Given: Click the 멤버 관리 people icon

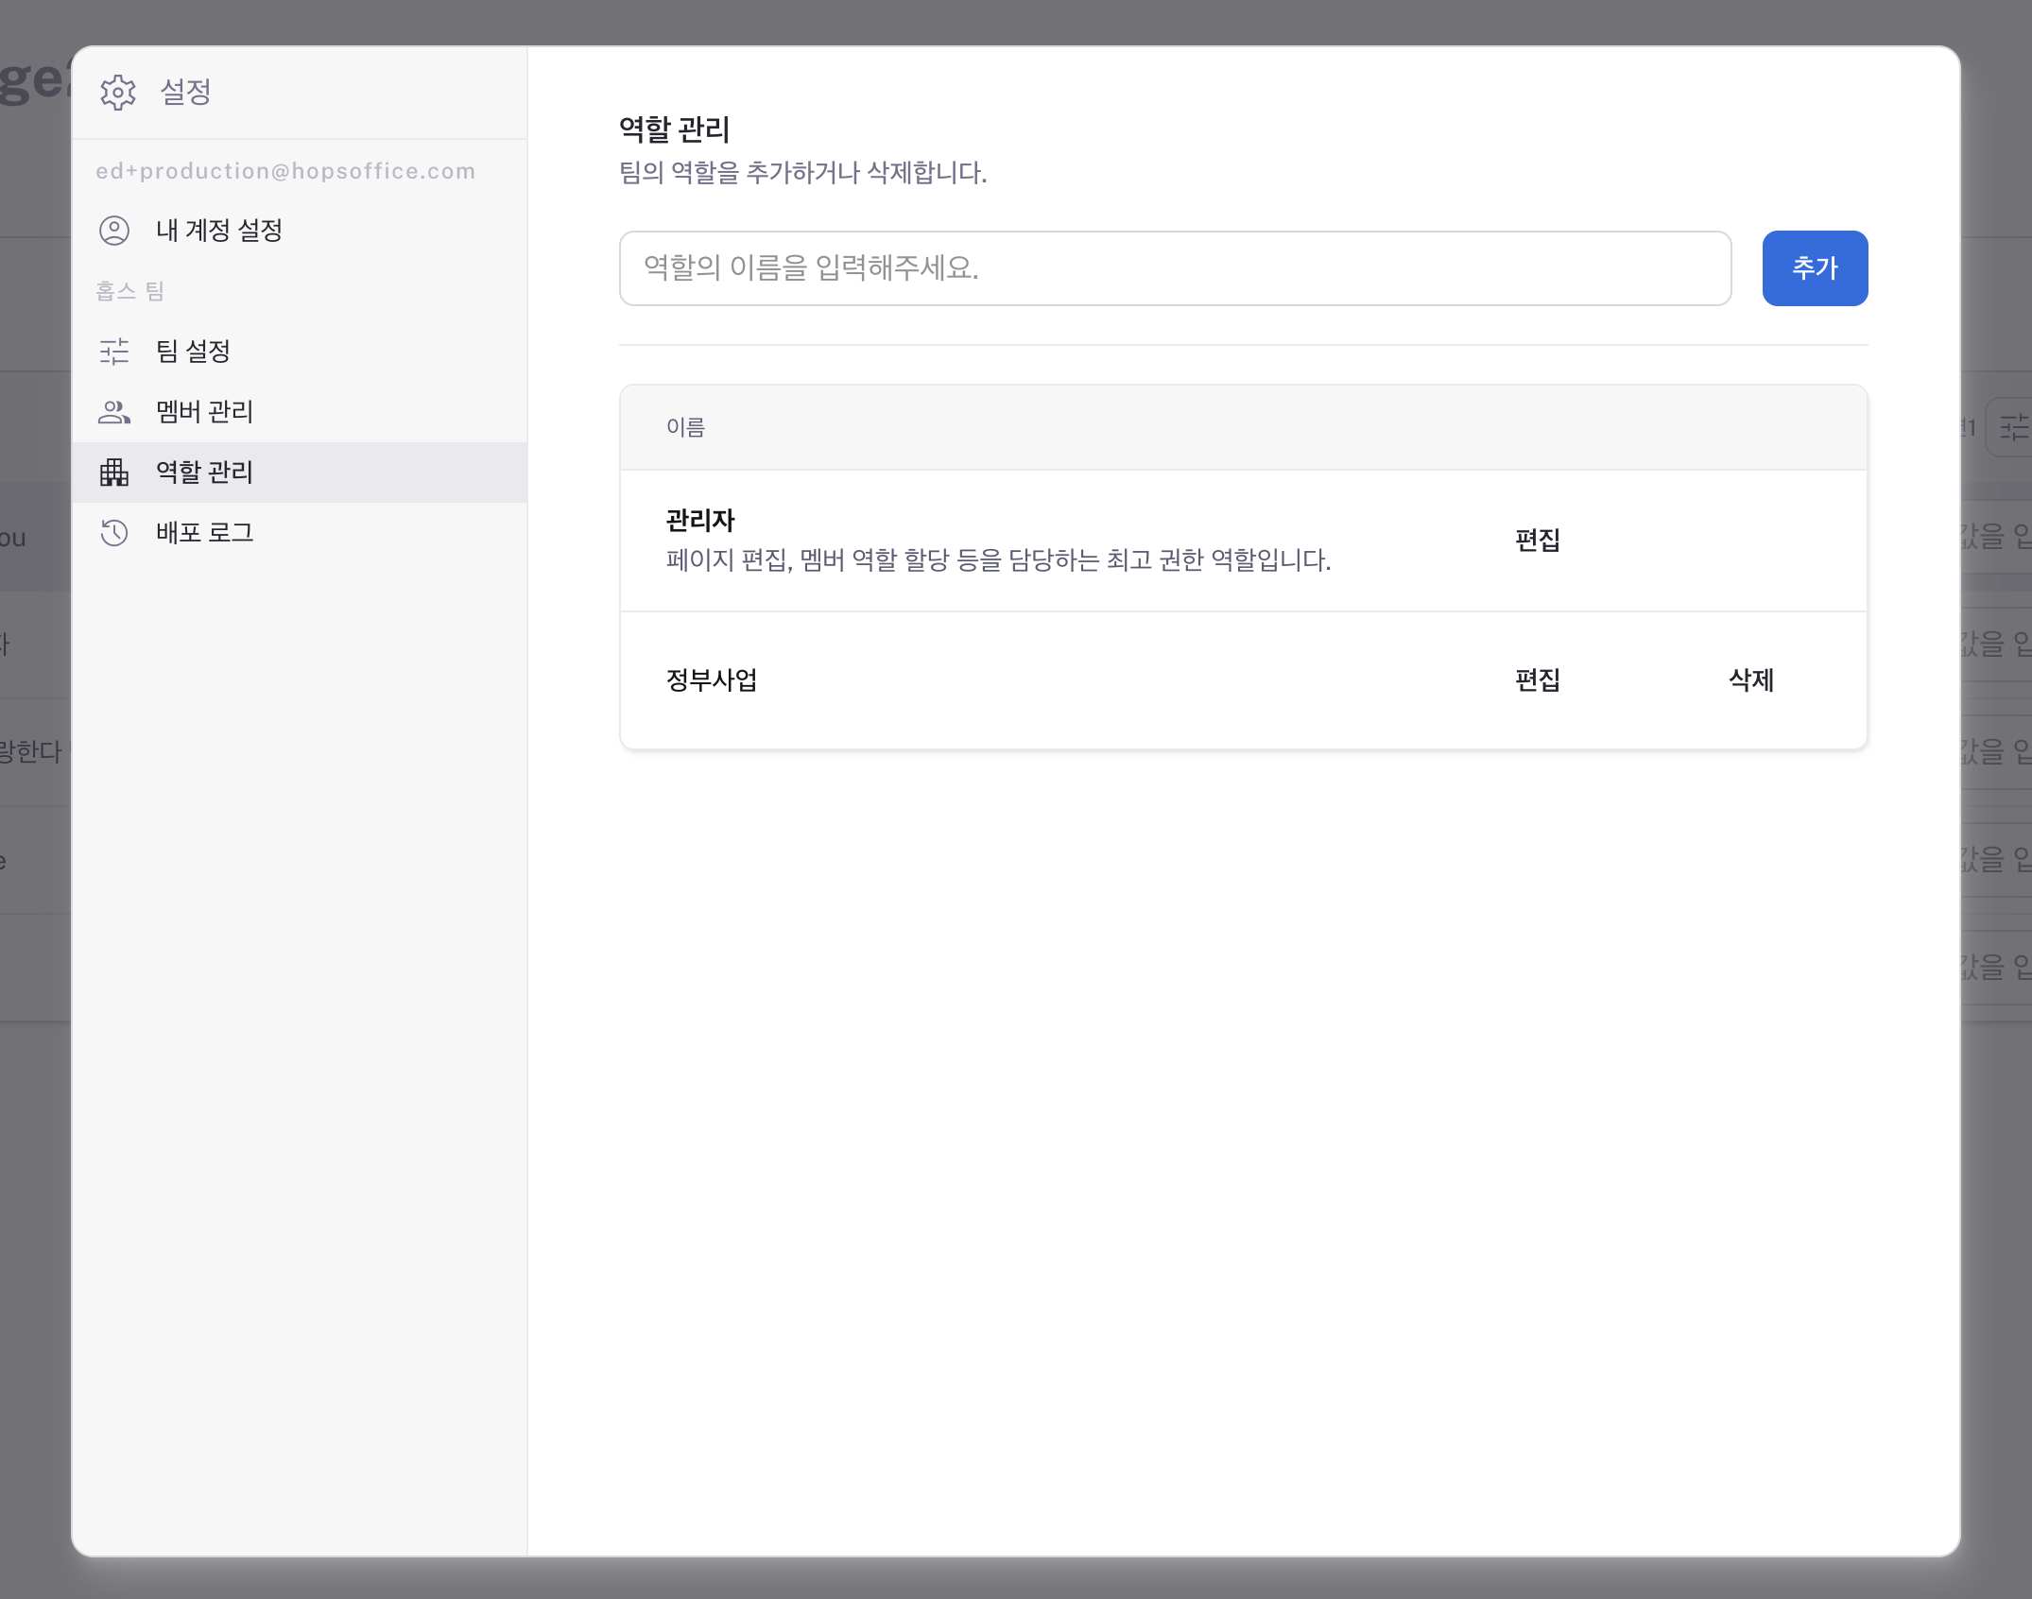Looking at the screenshot, I should 114,412.
